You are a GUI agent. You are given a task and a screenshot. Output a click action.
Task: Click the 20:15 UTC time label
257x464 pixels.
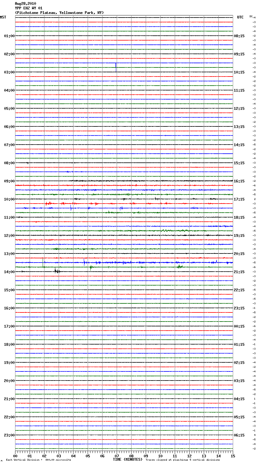[x=239, y=254]
